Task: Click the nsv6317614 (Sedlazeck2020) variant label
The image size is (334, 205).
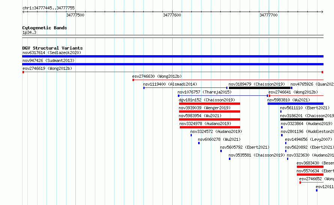Action: click(52, 53)
